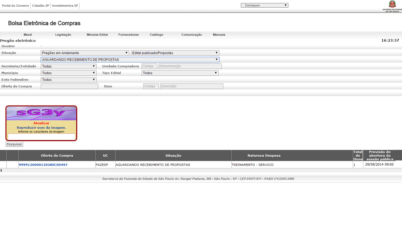
Task: Click the Pesquisar button
Action: (14, 144)
